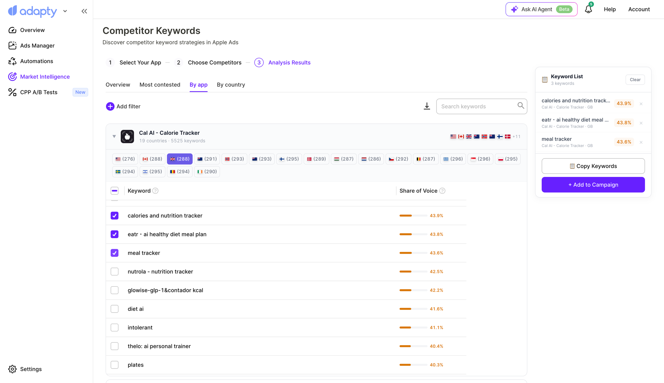Click the Clear keyword list button
Screen dimensions: 664x383
tap(635, 80)
